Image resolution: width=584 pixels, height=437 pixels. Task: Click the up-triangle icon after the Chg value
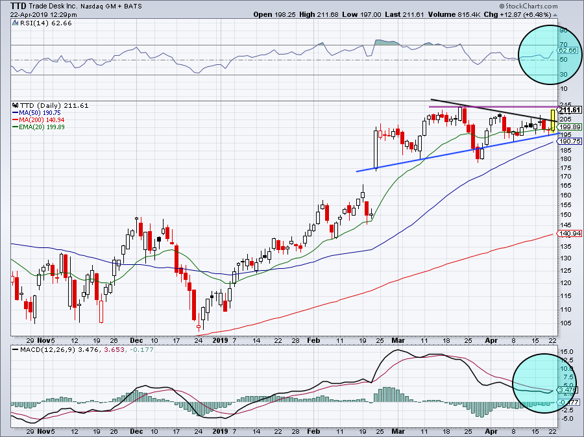pyautogui.click(x=555, y=16)
